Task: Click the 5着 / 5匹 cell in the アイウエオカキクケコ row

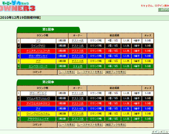Action: click(x=113, y=103)
